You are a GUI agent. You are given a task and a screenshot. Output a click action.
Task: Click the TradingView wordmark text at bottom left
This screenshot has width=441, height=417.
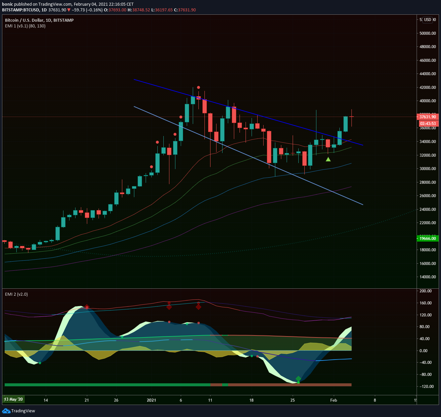click(x=23, y=411)
